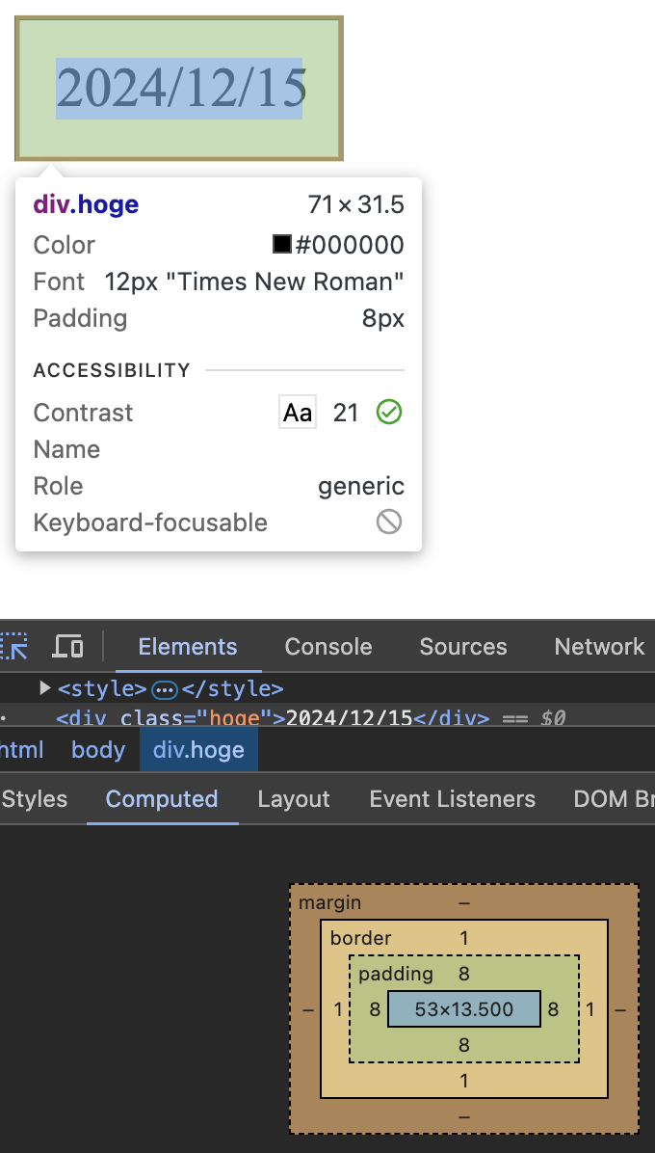Show the Event Listeners pane
655x1153 pixels.
coord(453,799)
